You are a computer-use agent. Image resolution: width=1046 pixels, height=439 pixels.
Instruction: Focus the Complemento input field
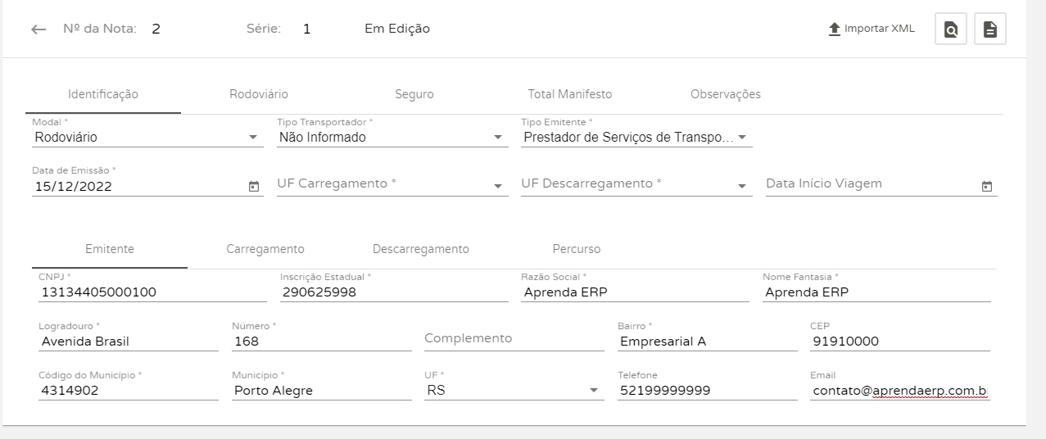[513, 339]
